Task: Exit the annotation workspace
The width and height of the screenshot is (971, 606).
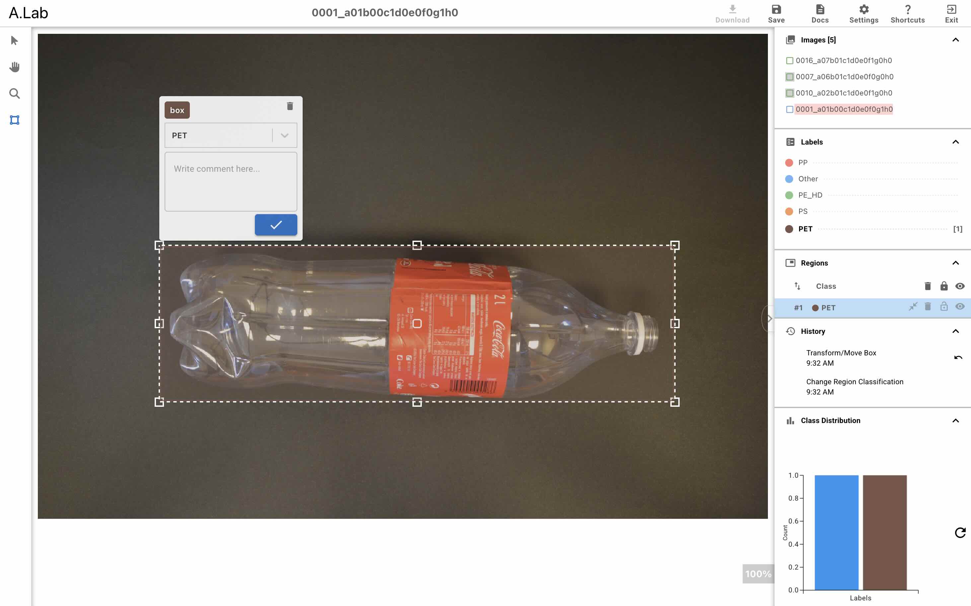Action: coord(951,14)
